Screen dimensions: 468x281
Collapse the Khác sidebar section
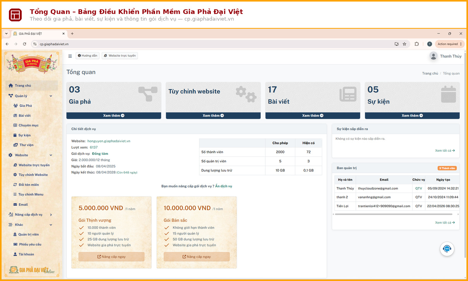tap(32, 225)
